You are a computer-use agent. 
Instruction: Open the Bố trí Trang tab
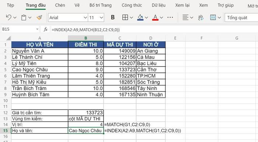point(101,5)
